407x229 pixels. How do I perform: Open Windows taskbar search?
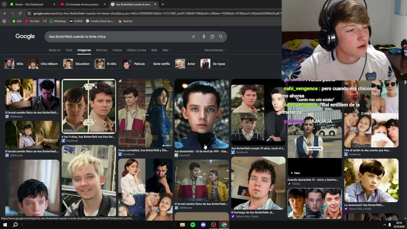(15, 225)
